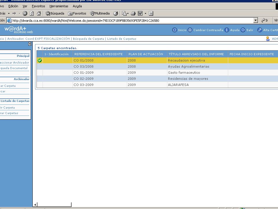This screenshot has width=278, height=209.
Task: Click the Discuss notepad toolbar icon
Action: (151, 13)
